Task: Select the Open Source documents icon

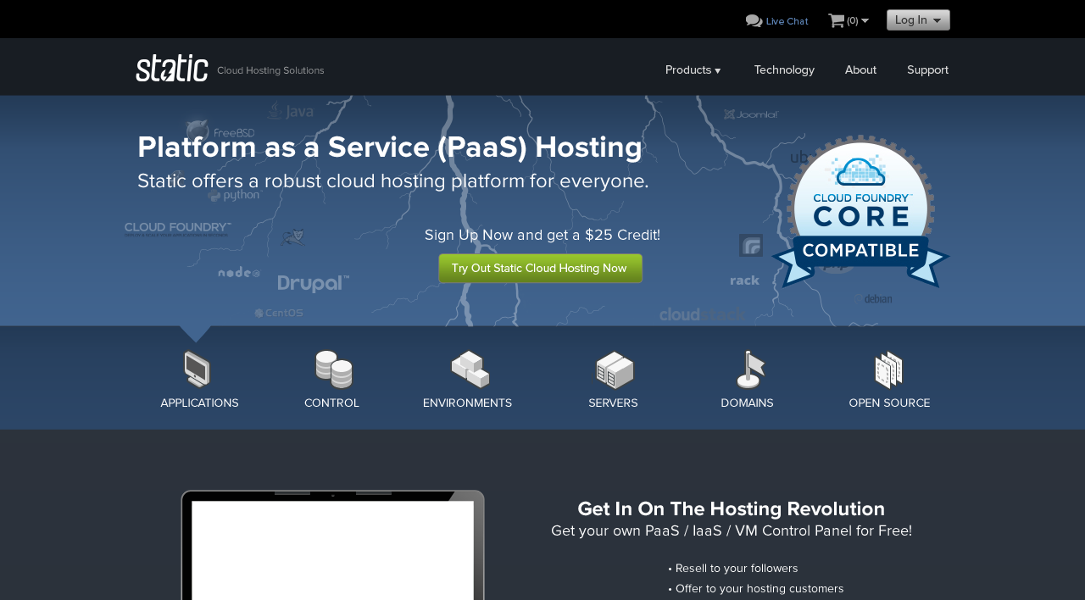Action: 888,369
